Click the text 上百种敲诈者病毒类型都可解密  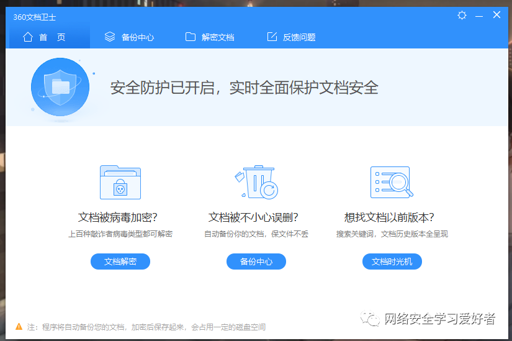(120, 234)
